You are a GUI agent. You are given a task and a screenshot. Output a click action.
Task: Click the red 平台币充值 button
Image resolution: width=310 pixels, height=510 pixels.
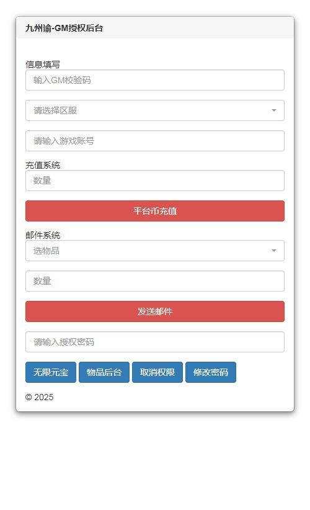154,211
